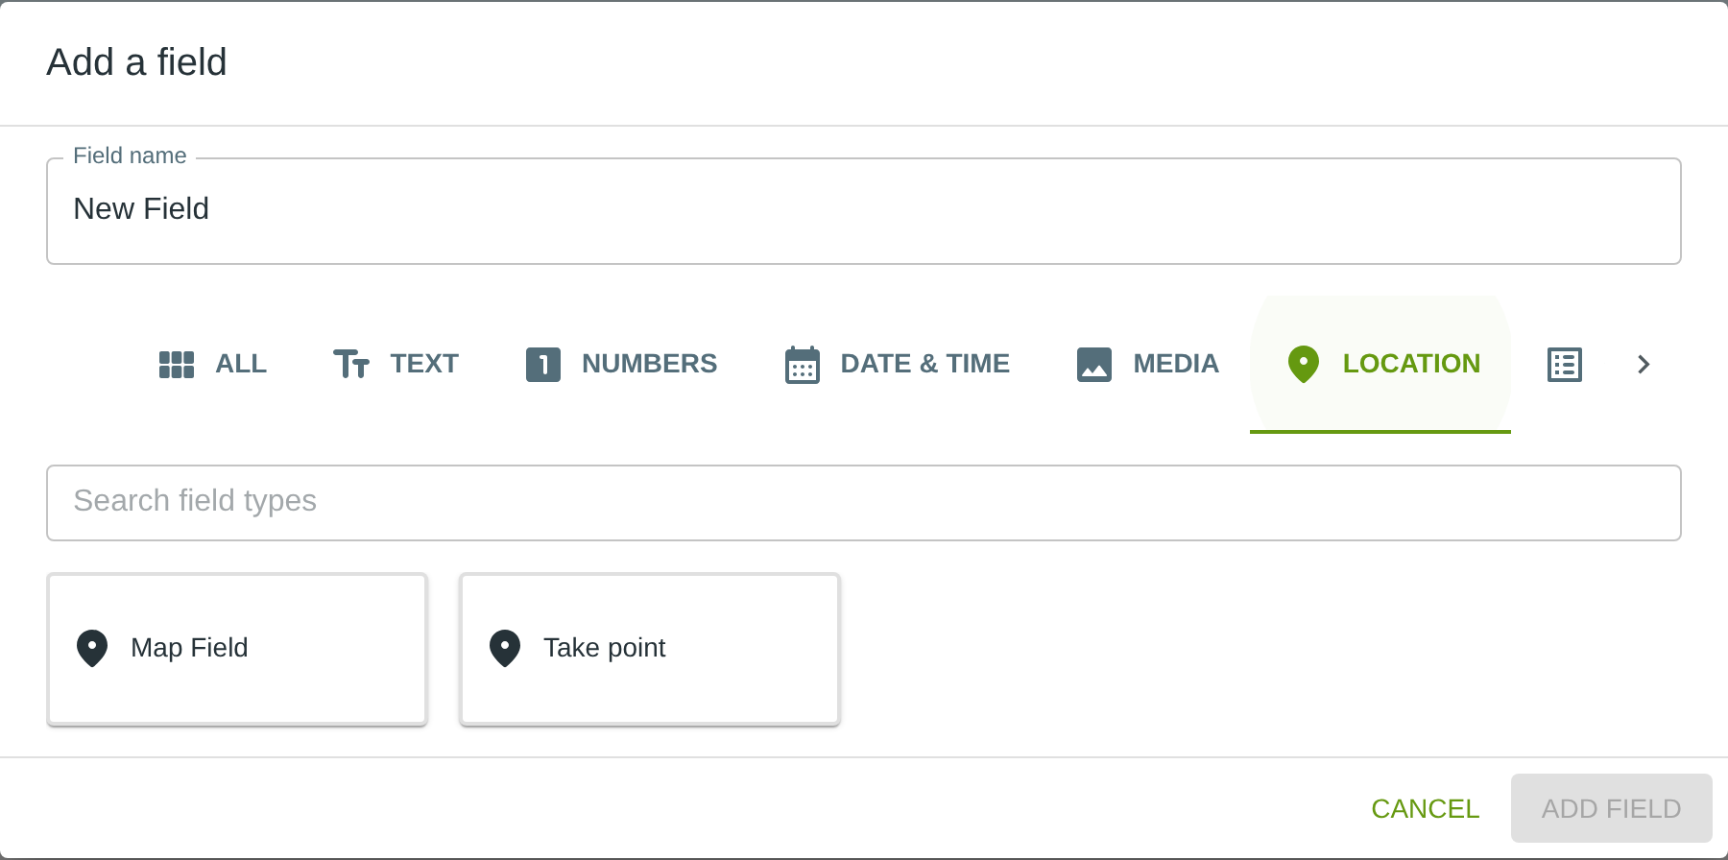1728x860 pixels.
Task: Switch to the TEXT tab
Action: (x=423, y=365)
